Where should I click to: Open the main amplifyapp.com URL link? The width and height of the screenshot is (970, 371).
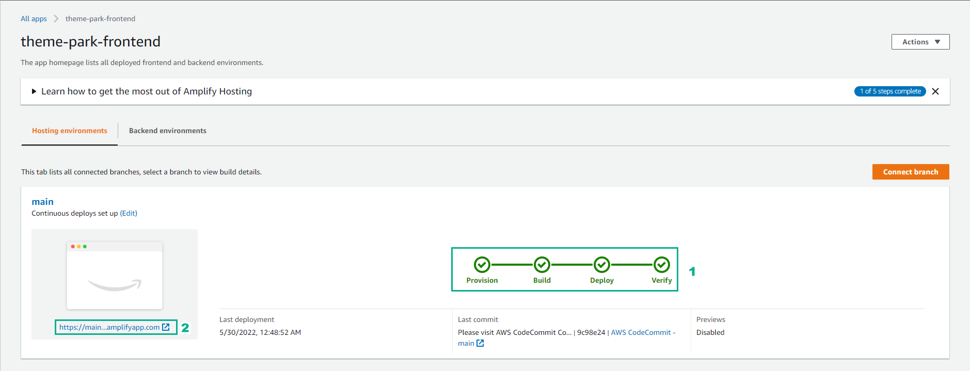(x=109, y=327)
